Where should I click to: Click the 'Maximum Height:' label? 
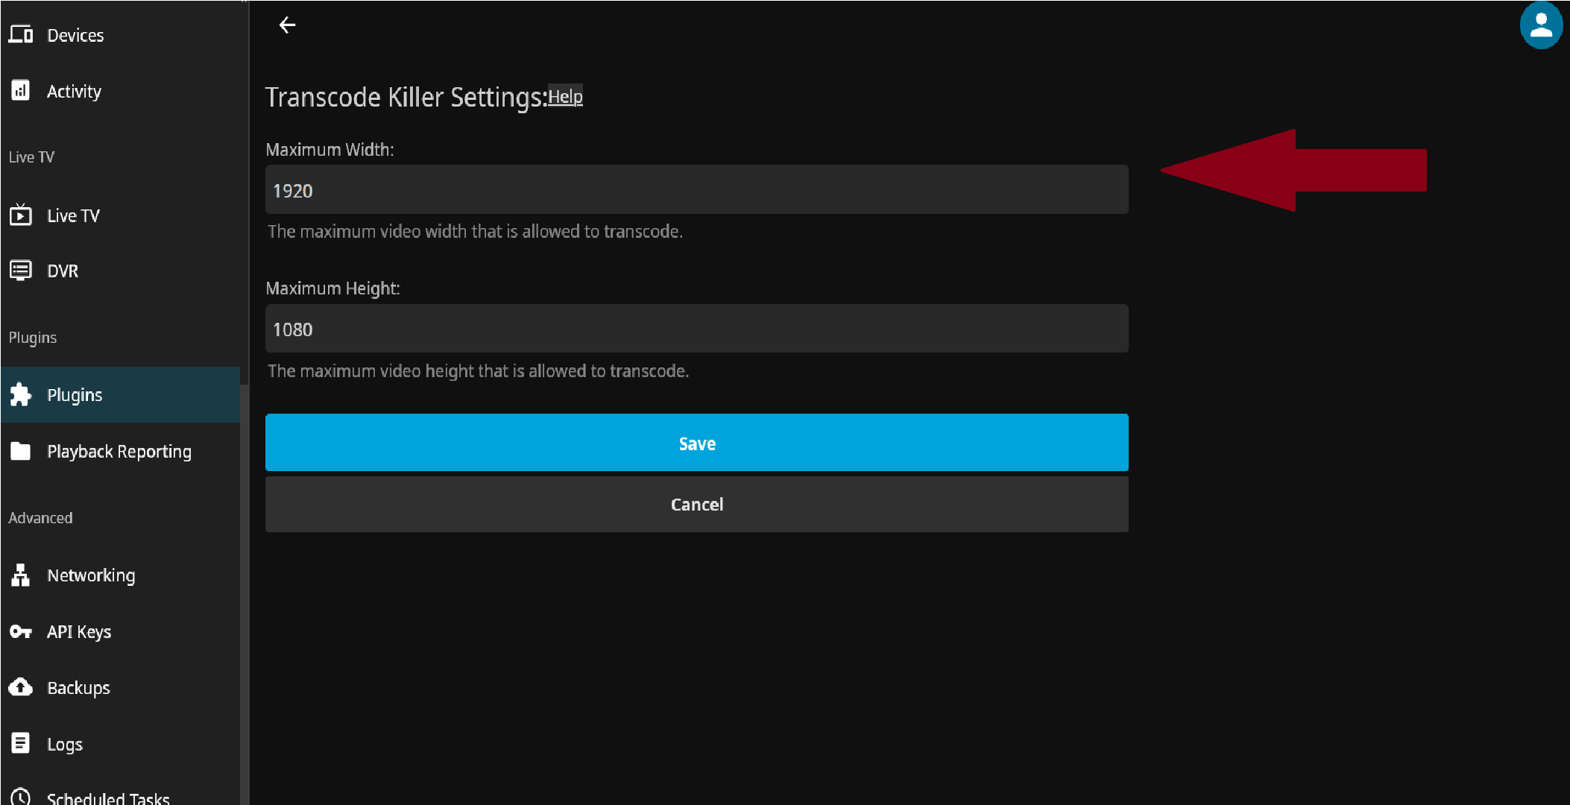[x=332, y=288]
